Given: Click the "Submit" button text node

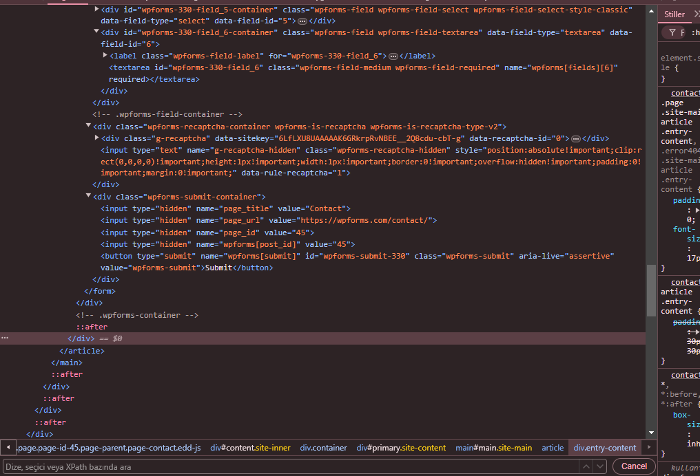Looking at the screenshot, I should (x=219, y=268).
